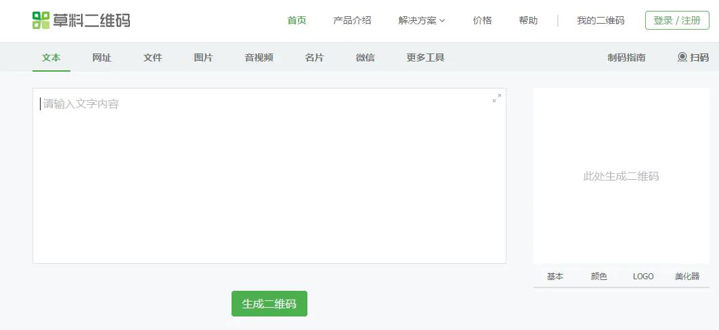Click the 此处生成二维码 preview area
This screenshot has width=719, height=330.
[622, 176]
